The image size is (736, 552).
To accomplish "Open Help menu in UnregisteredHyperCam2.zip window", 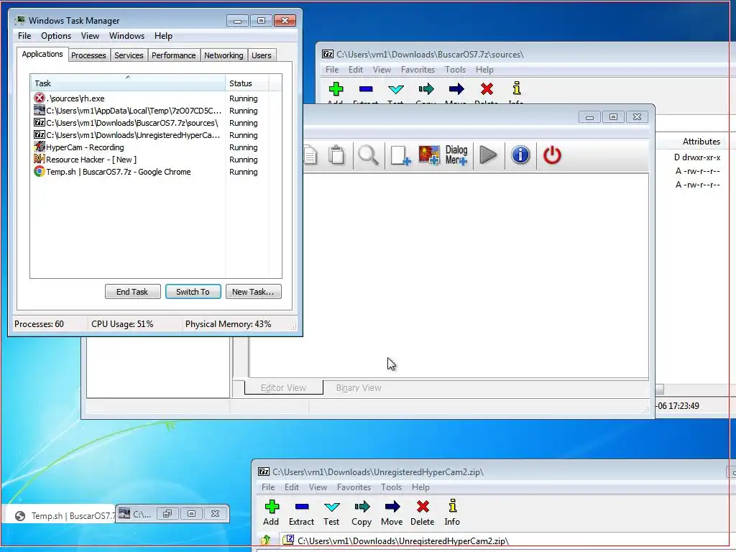I will coord(420,487).
